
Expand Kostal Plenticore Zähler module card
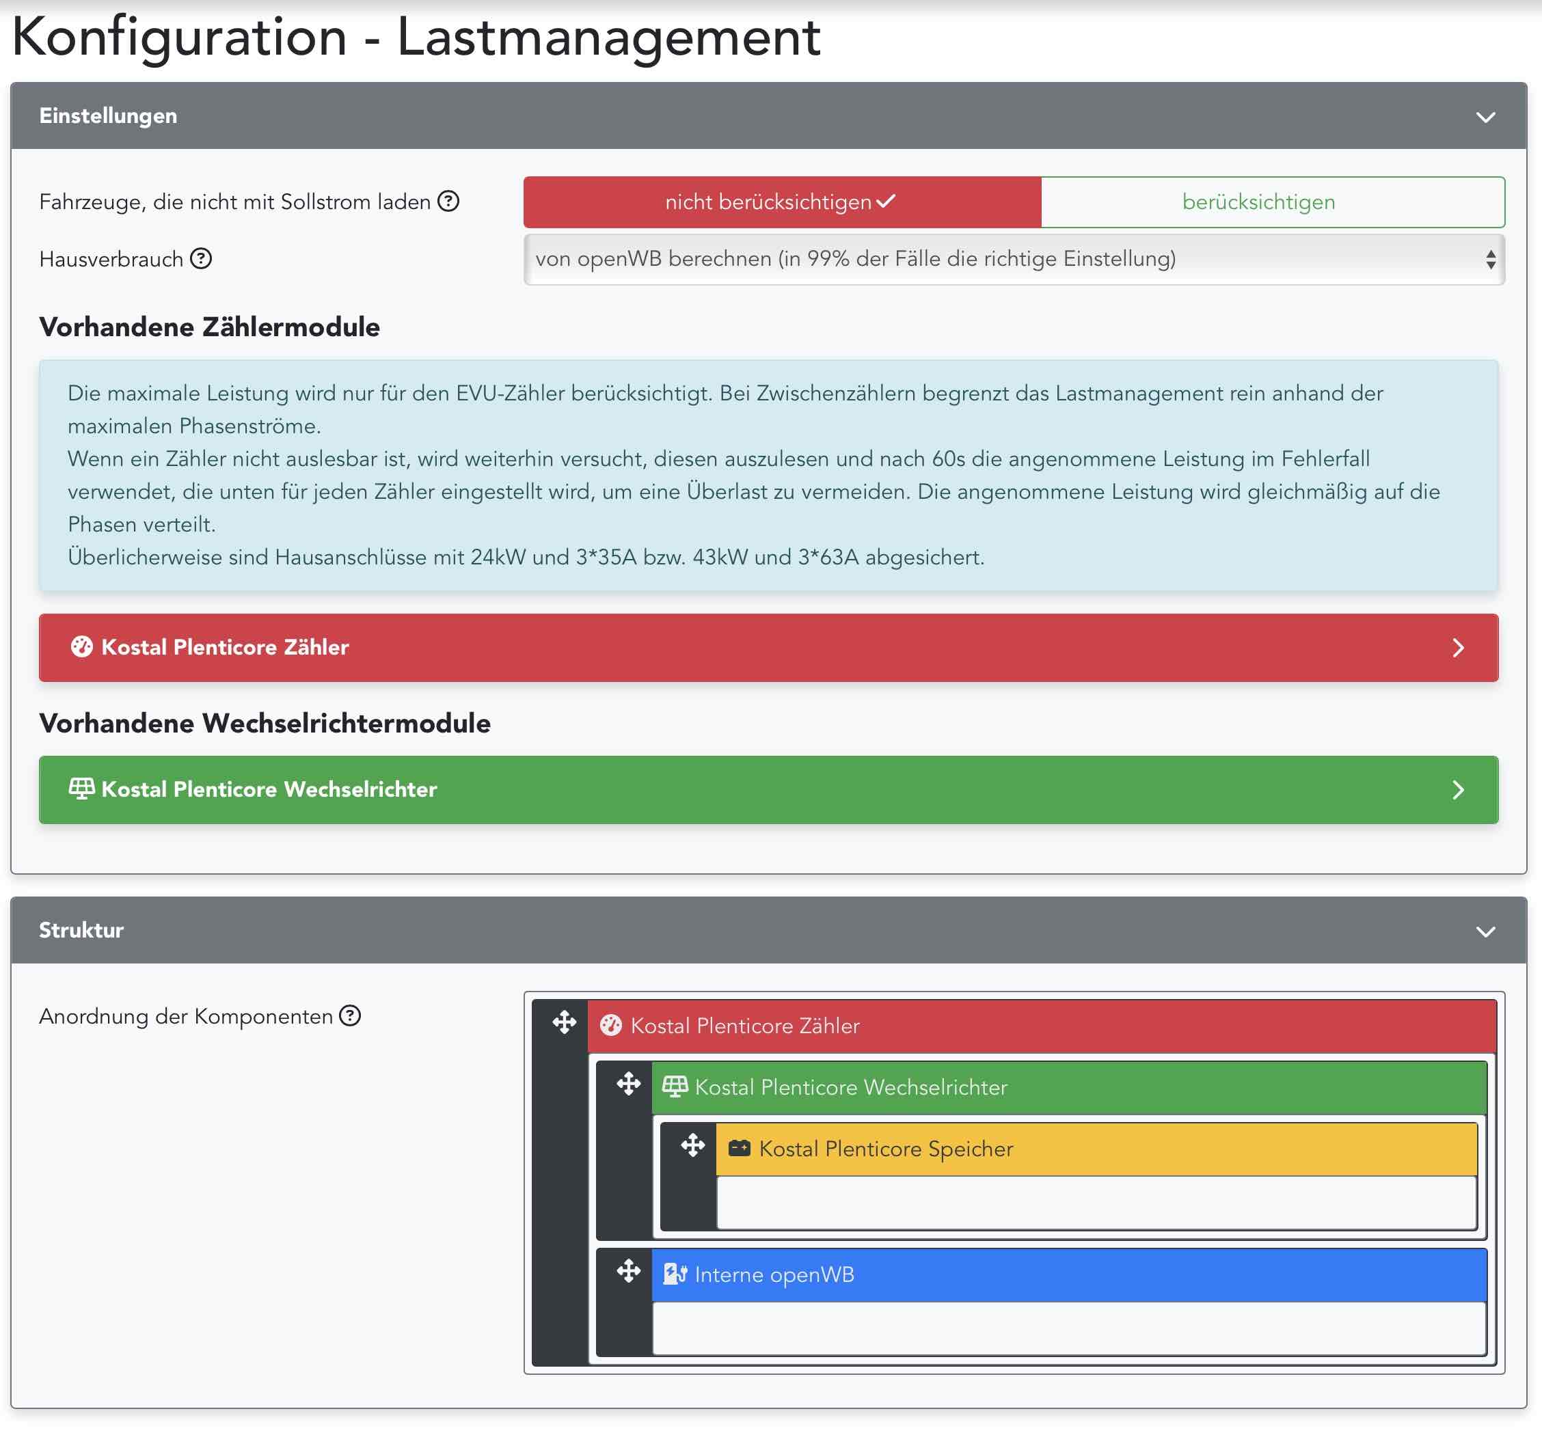pos(768,647)
